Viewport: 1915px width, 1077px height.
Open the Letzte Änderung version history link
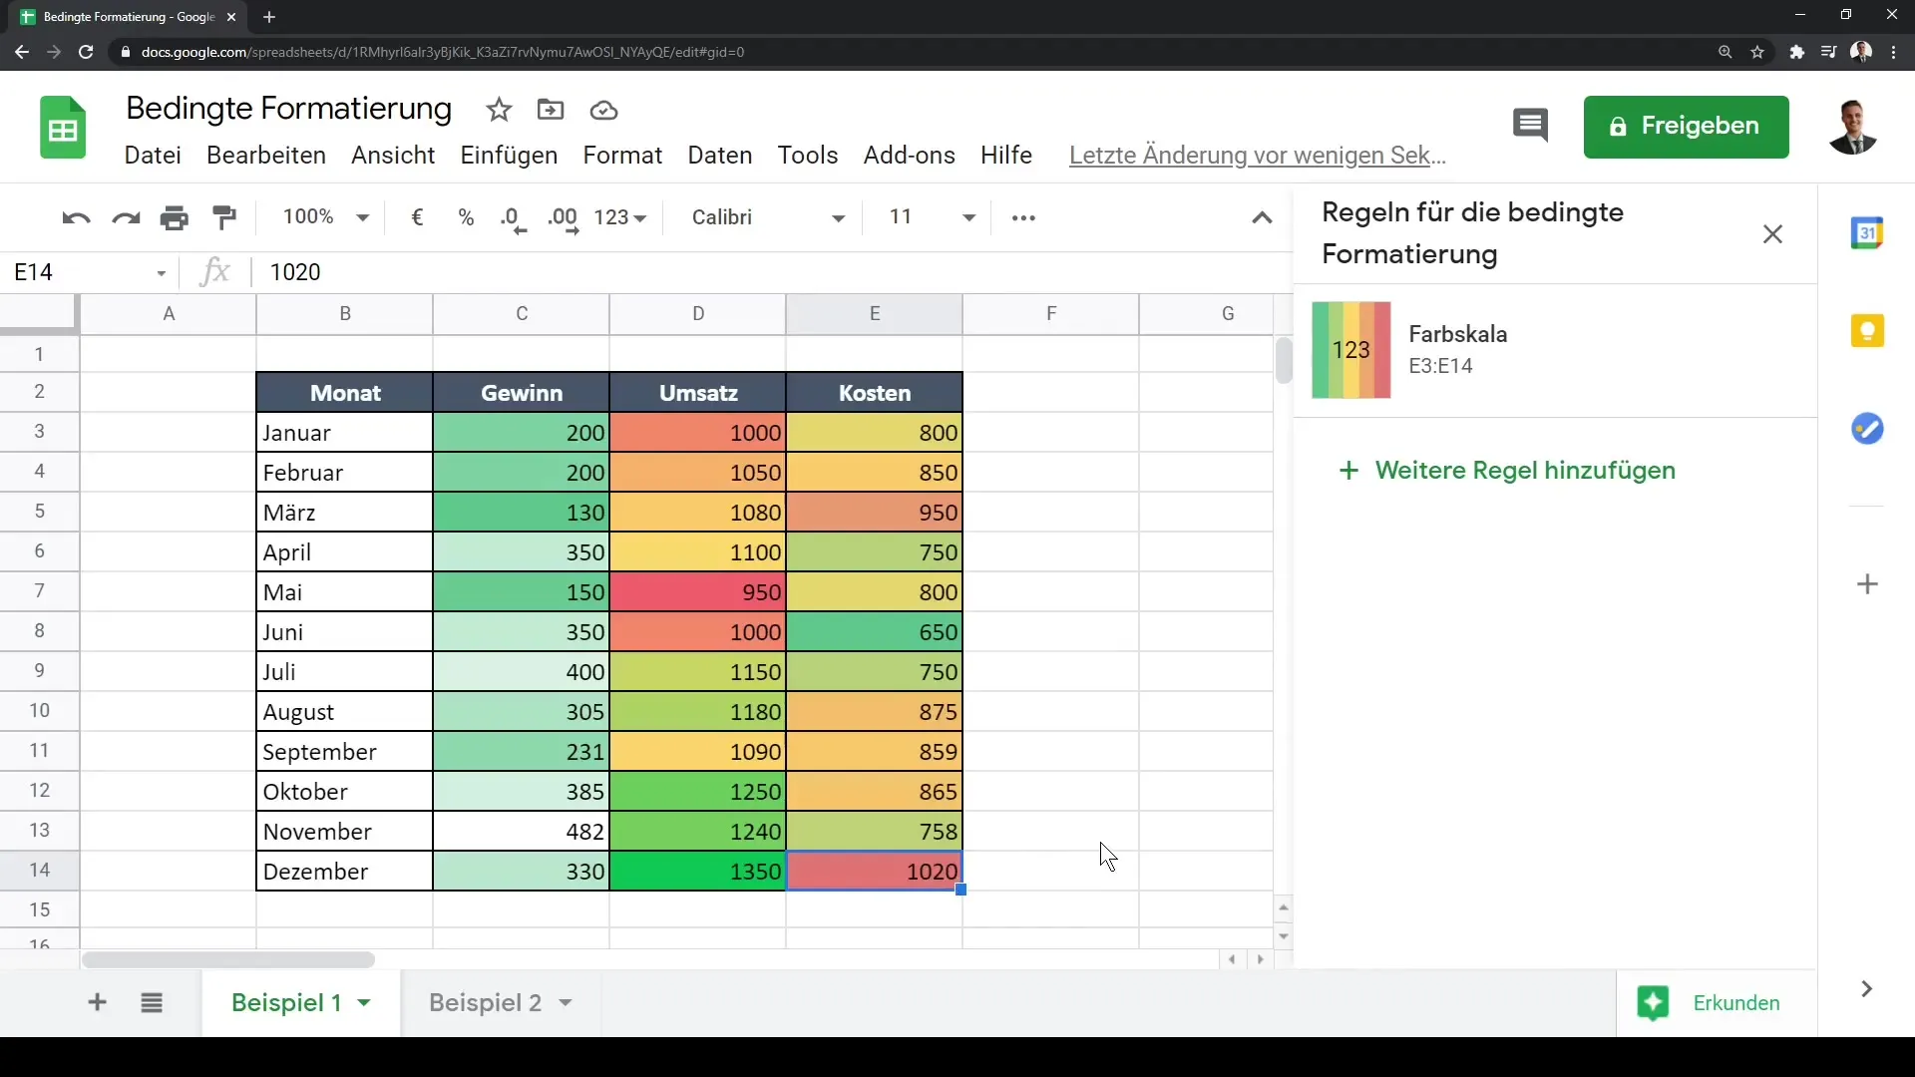coord(1257,156)
